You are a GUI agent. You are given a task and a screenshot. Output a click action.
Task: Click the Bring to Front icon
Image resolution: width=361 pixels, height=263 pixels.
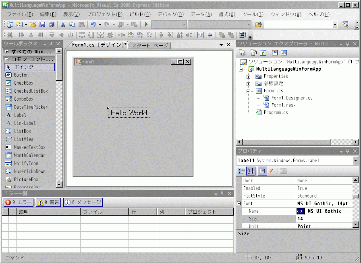[x=222, y=35]
